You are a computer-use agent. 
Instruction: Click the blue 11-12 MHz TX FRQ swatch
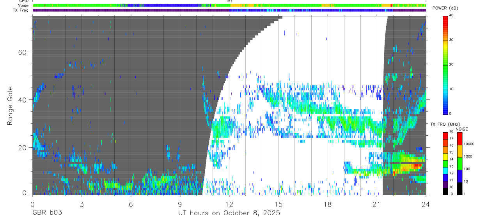click(x=445, y=177)
